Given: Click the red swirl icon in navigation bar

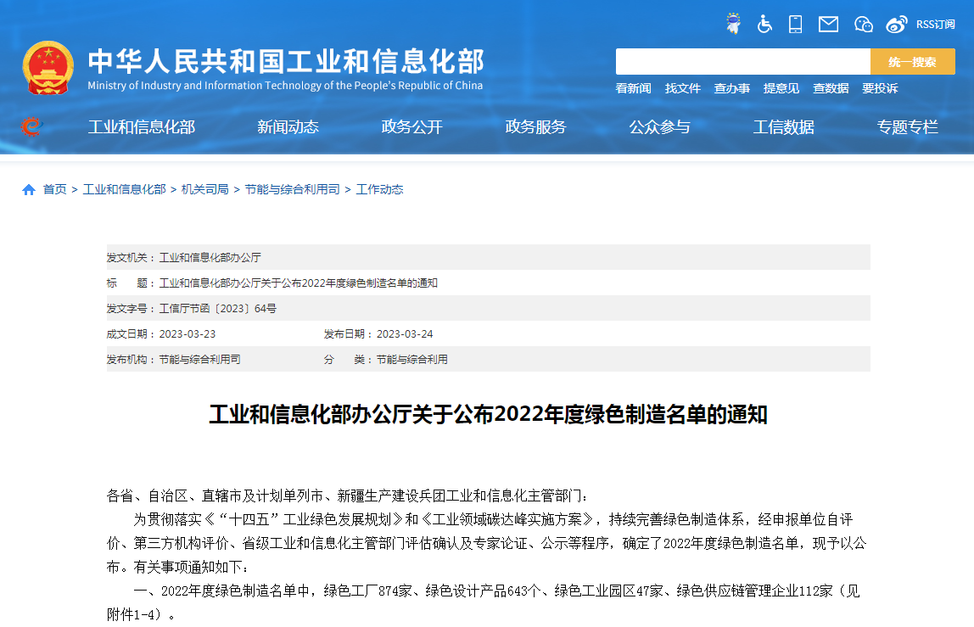Looking at the screenshot, I should point(31,127).
